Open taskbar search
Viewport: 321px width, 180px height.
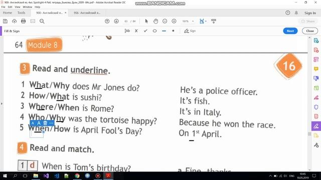point(15,176)
